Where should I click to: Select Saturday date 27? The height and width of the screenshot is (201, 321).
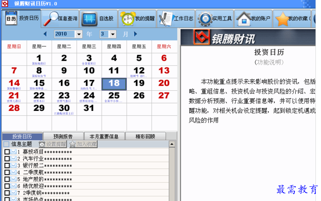click(164, 97)
